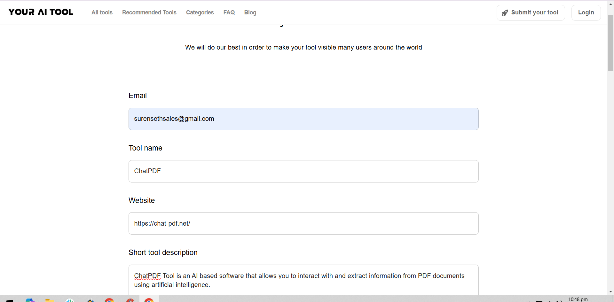Click into the Tool name field
The image size is (614, 302).
coord(303,171)
